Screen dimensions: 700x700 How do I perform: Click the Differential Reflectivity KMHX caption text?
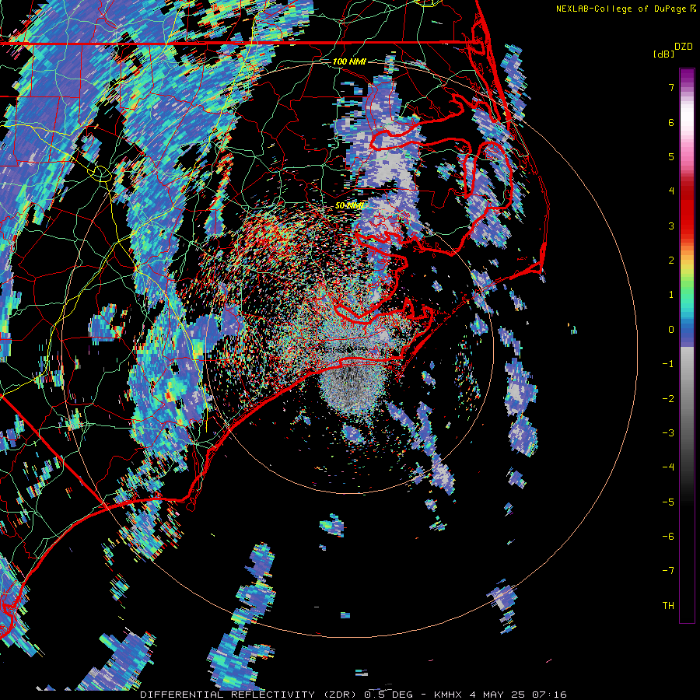click(353, 695)
